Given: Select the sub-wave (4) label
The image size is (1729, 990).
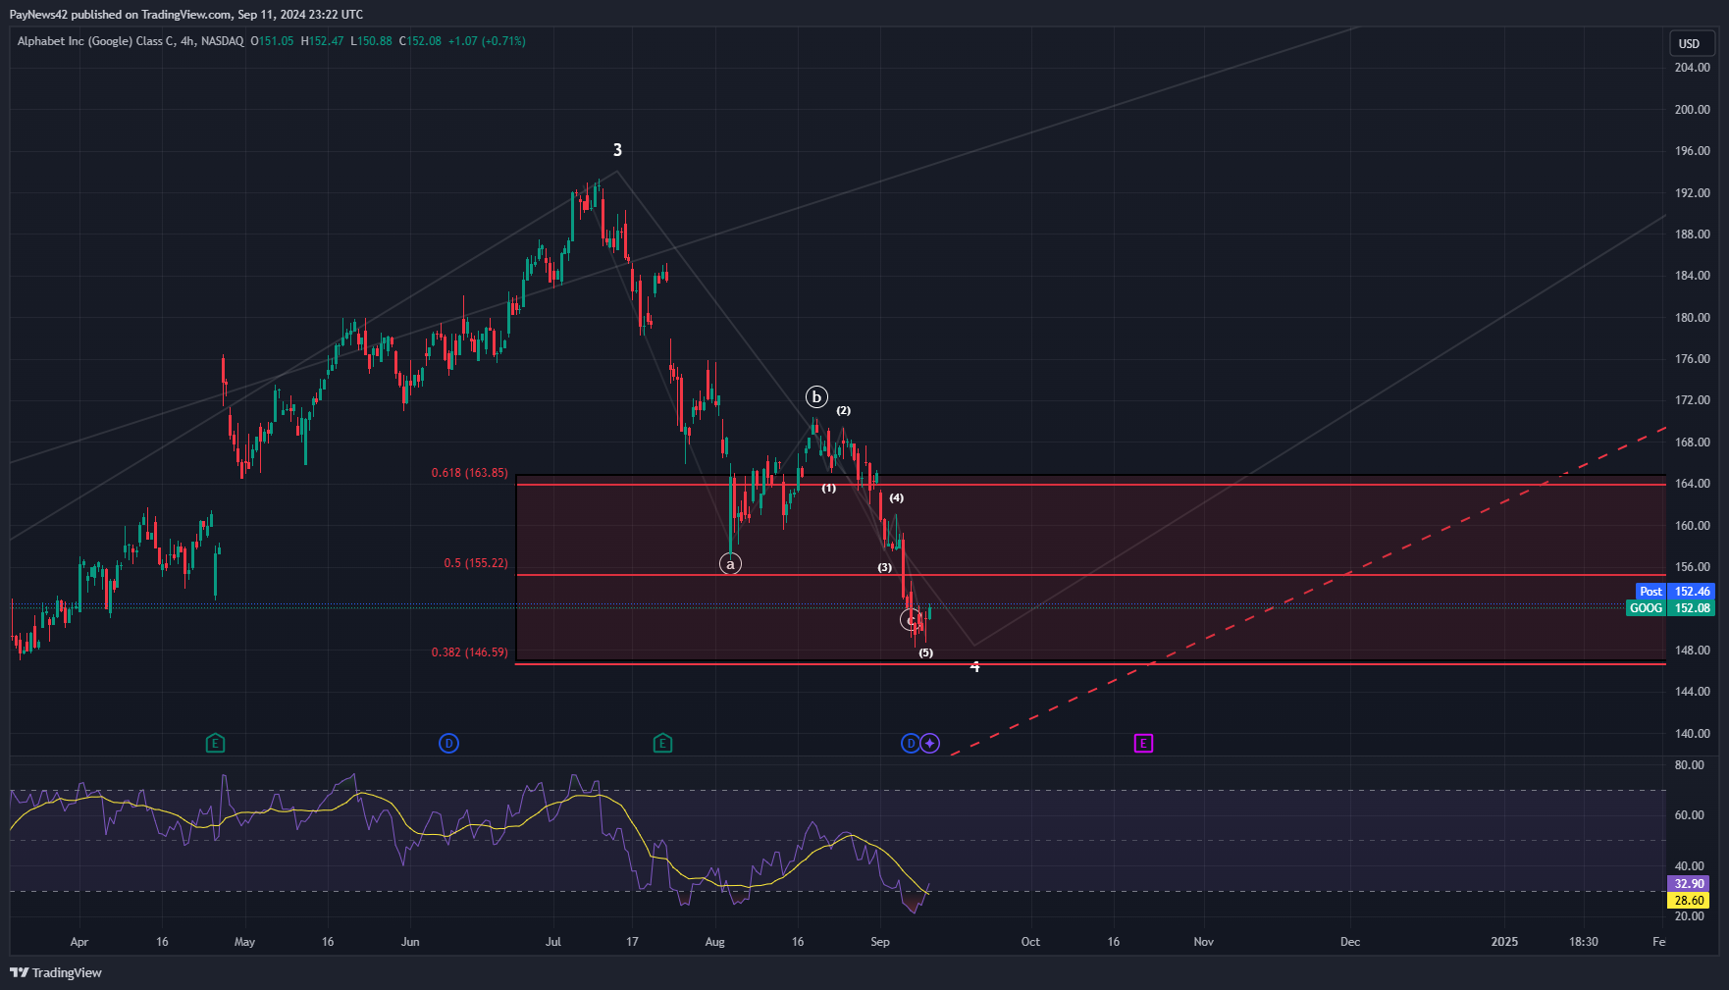Looking at the screenshot, I should (x=897, y=497).
